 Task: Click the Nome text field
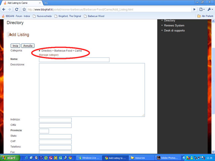pyautogui.click(x=74, y=60)
